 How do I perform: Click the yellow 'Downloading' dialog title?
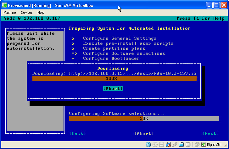click(x=113, y=68)
